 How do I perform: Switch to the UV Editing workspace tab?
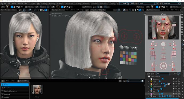(x=60, y=4)
